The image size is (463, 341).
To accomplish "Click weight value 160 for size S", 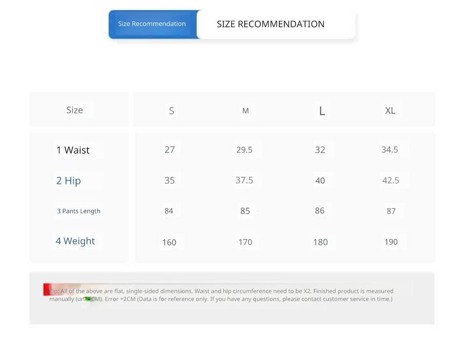I will (169, 242).
